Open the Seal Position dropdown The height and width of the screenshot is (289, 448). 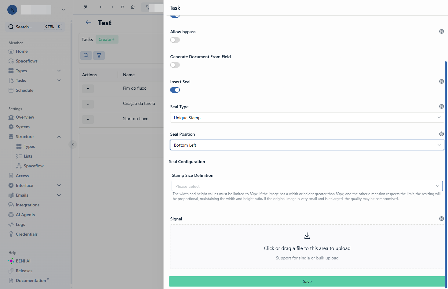[x=307, y=145]
